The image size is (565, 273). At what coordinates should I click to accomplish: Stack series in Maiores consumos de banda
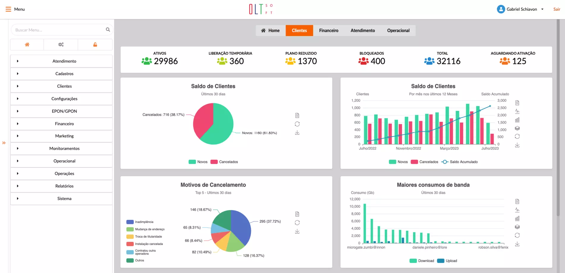[x=517, y=227]
